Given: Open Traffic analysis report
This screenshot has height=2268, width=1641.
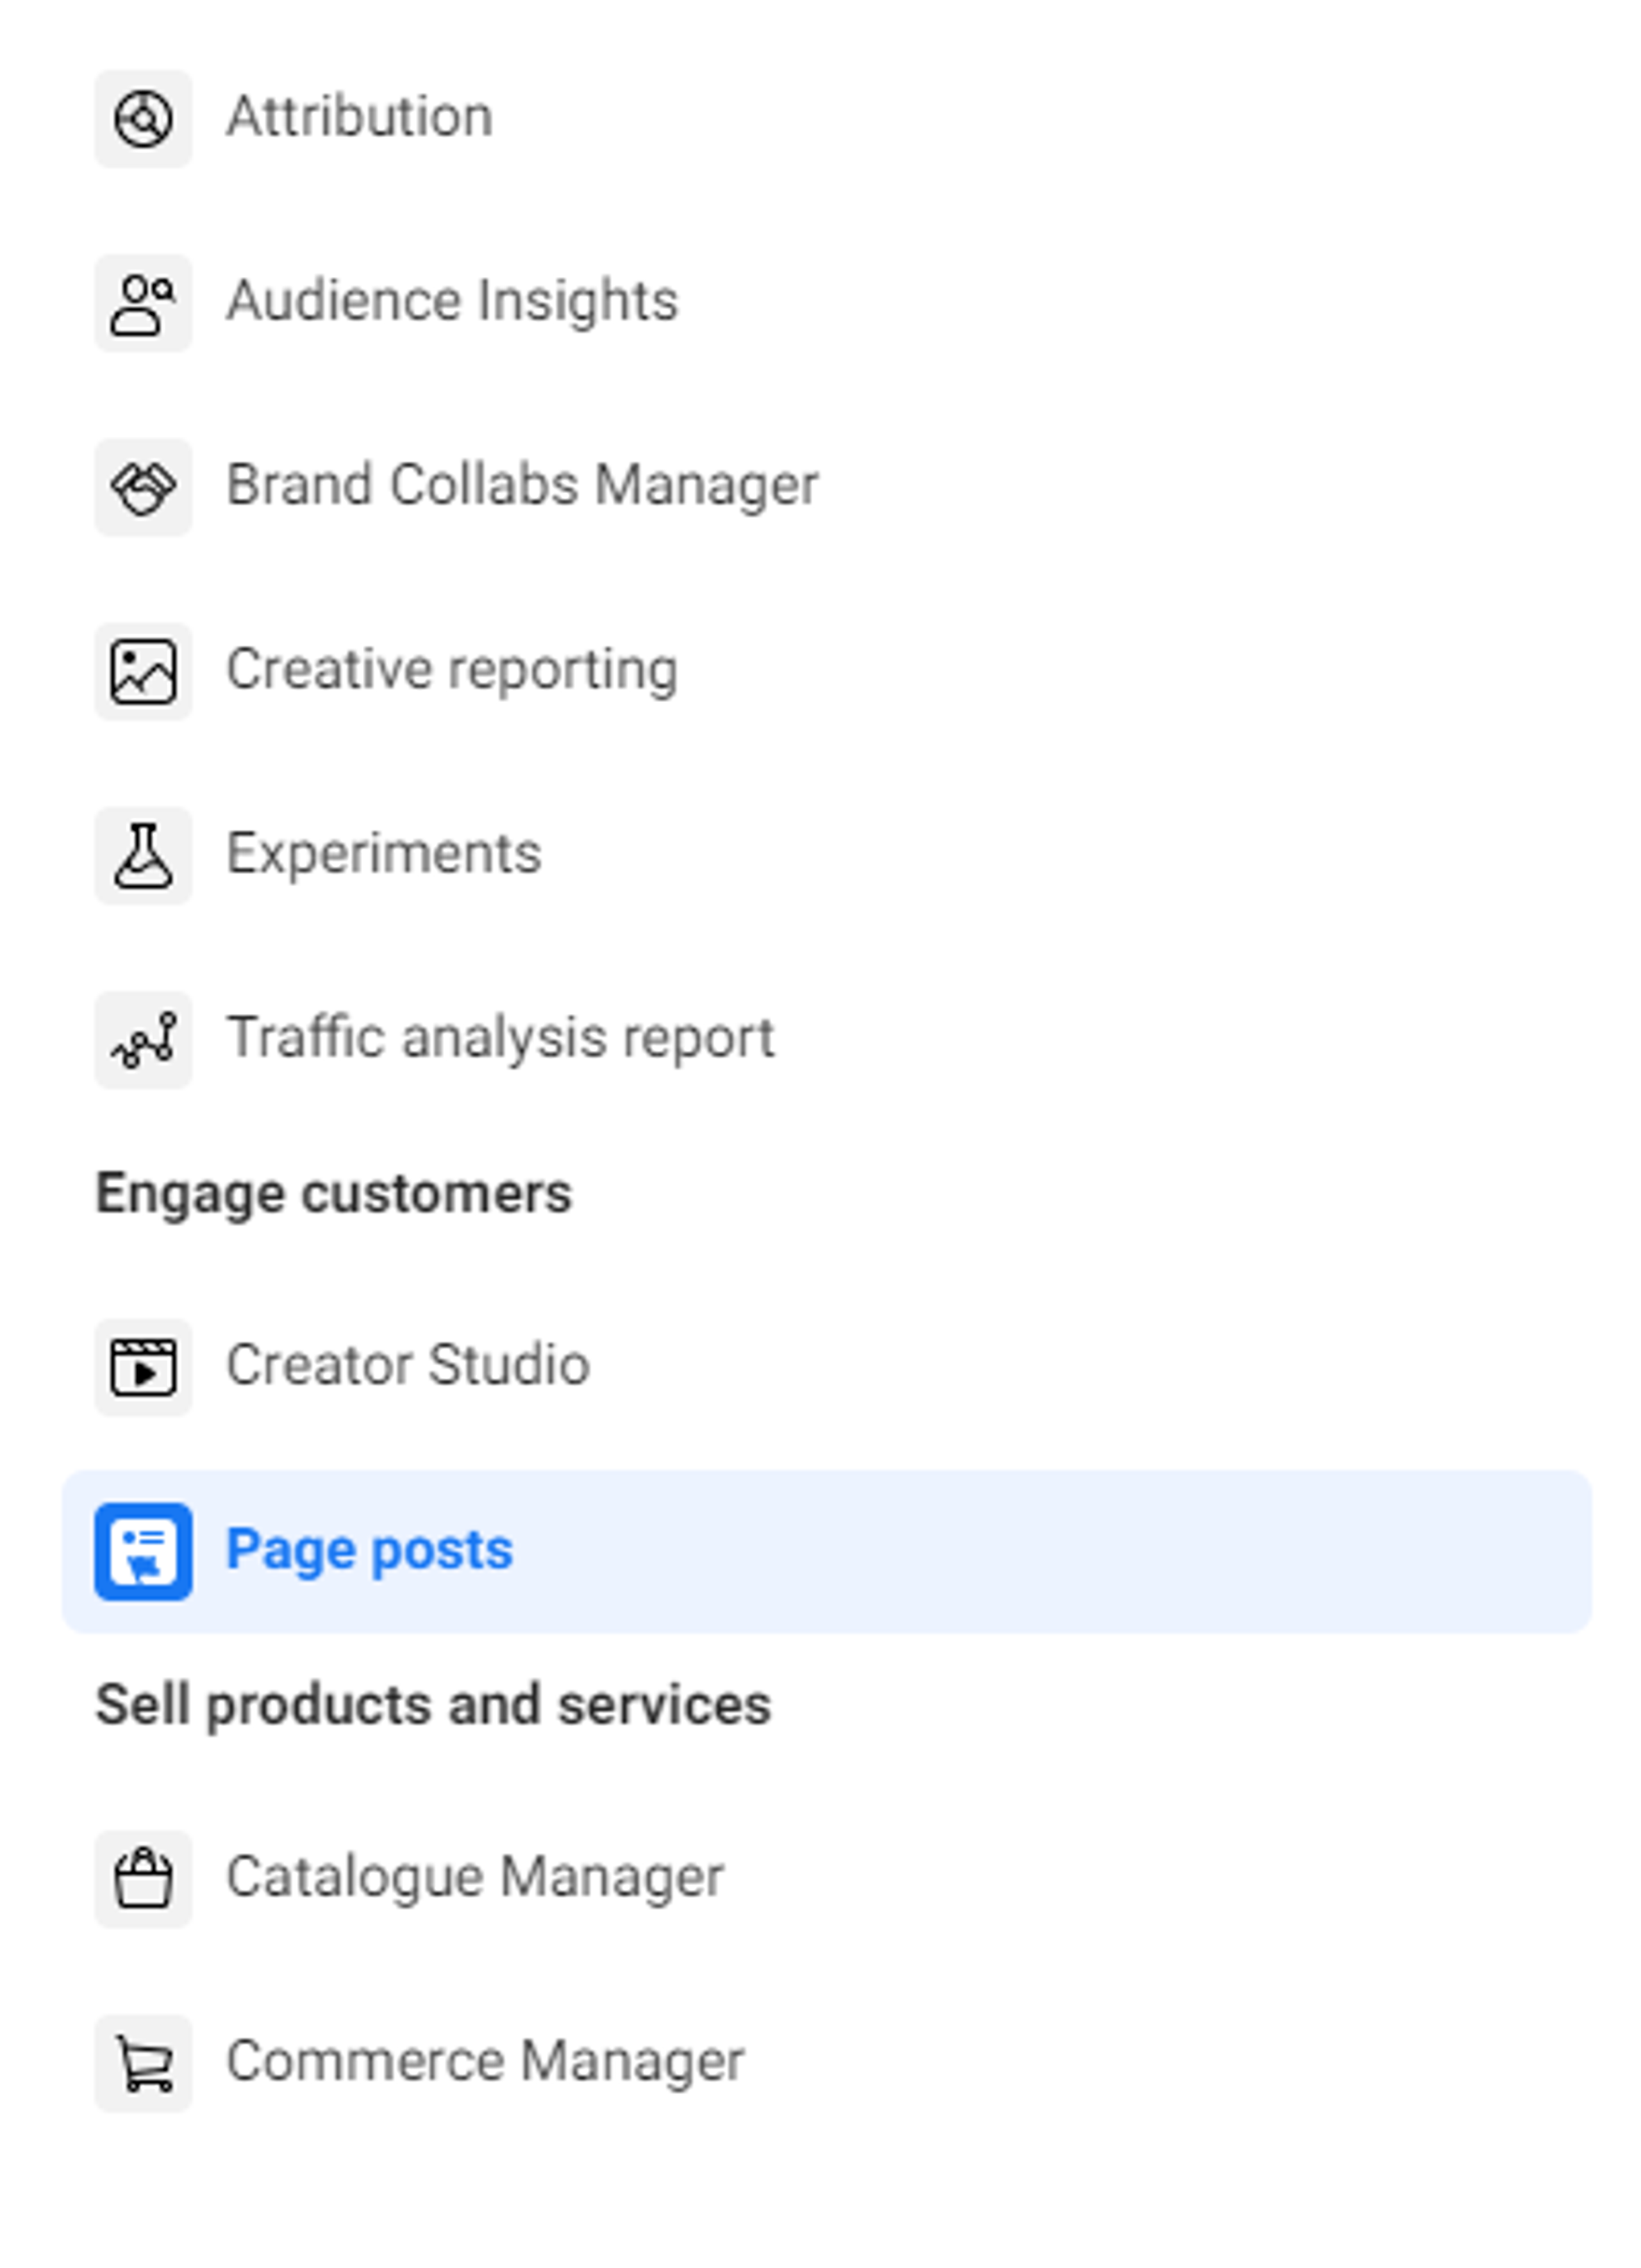Looking at the screenshot, I should point(500,1037).
